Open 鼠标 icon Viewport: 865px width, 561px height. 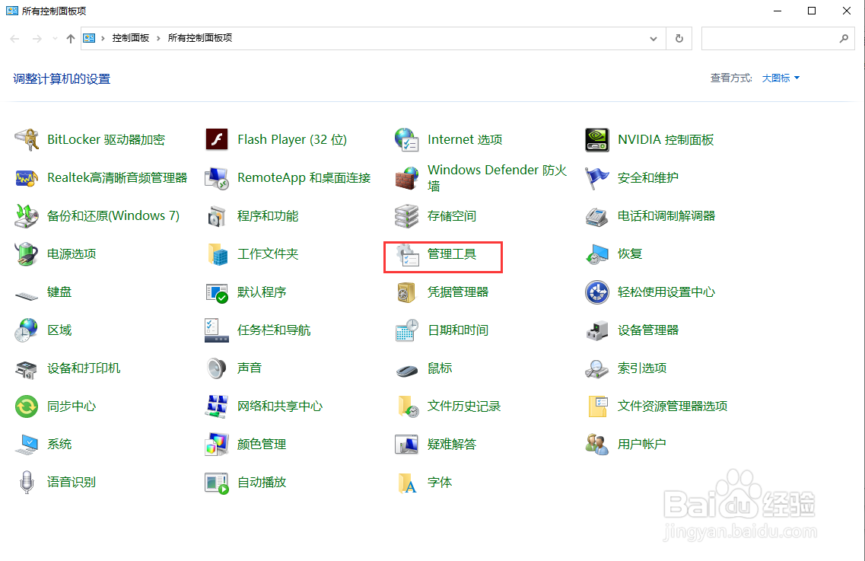tap(406, 369)
